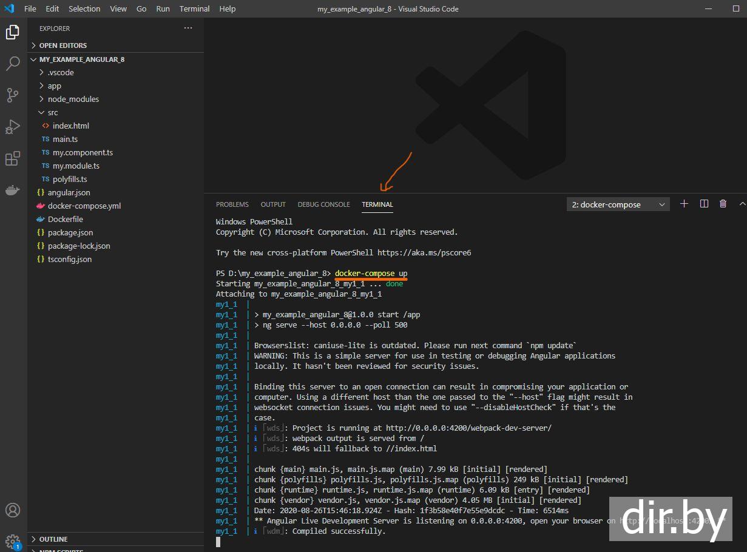
Task: Switch to the Problems tab
Action: click(x=232, y=204)
